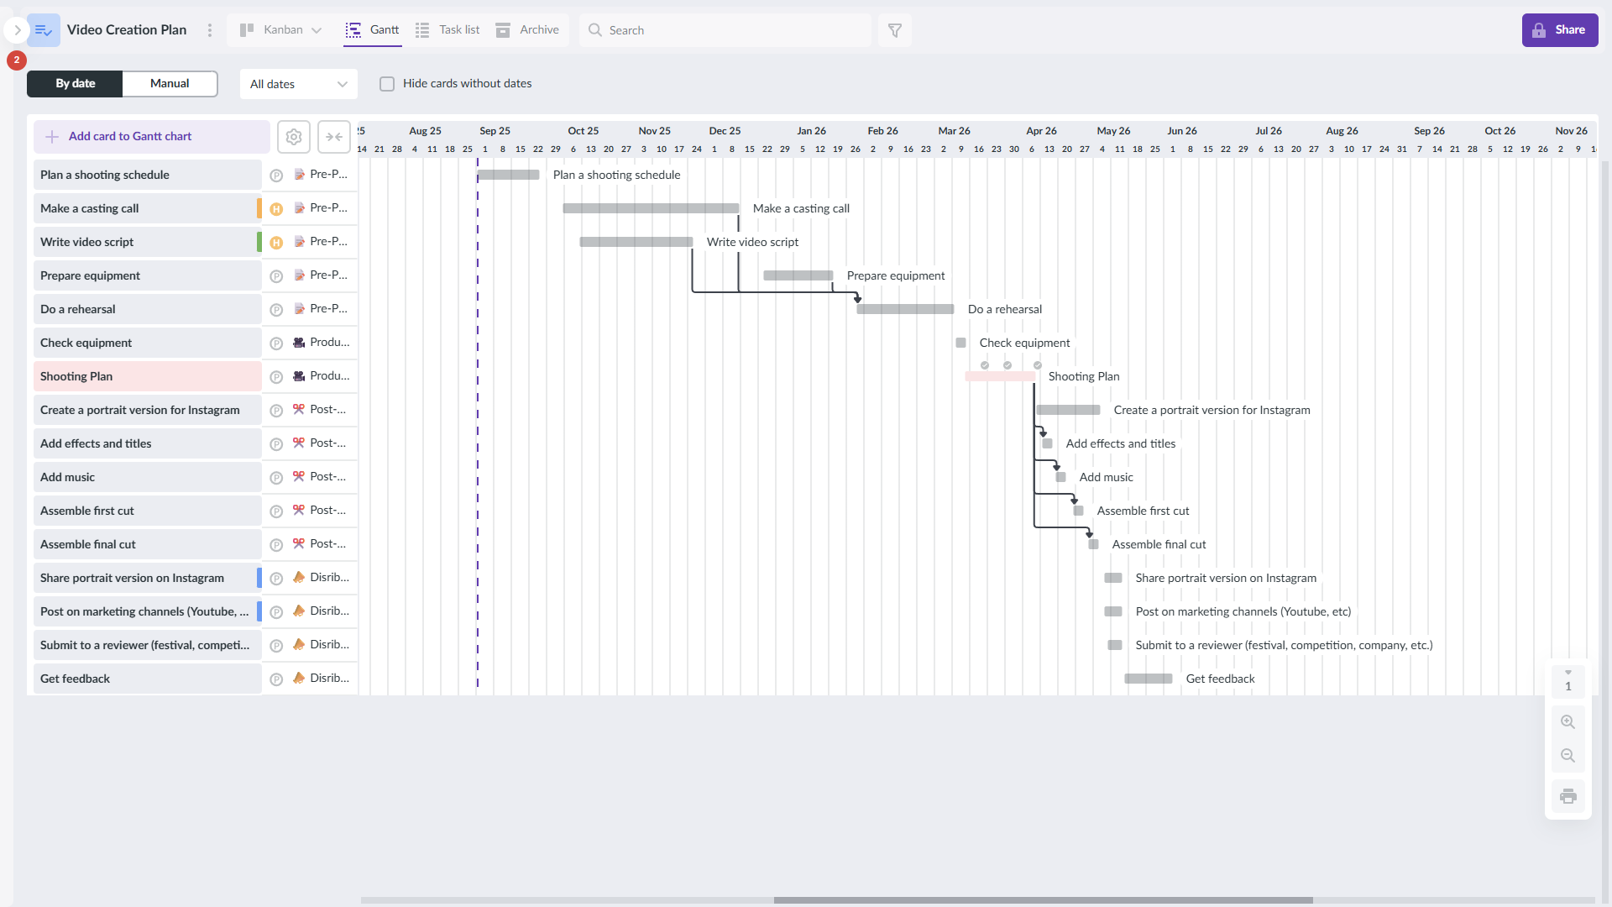This screenshot has height=907, width=1612.
Task: Click the green color label on Write video script
Action: point(260,242)
